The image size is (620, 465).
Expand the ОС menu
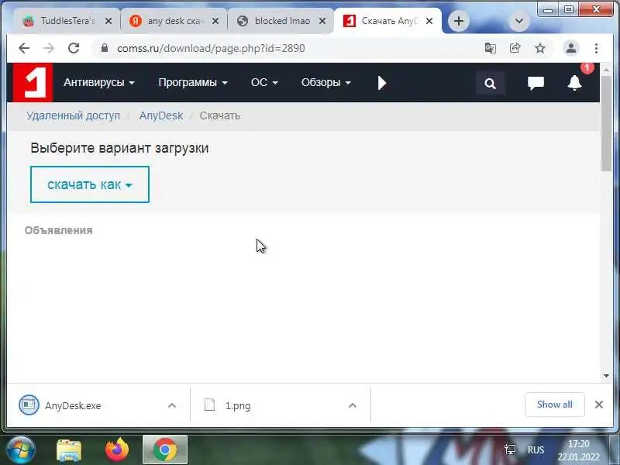[264, 82]
